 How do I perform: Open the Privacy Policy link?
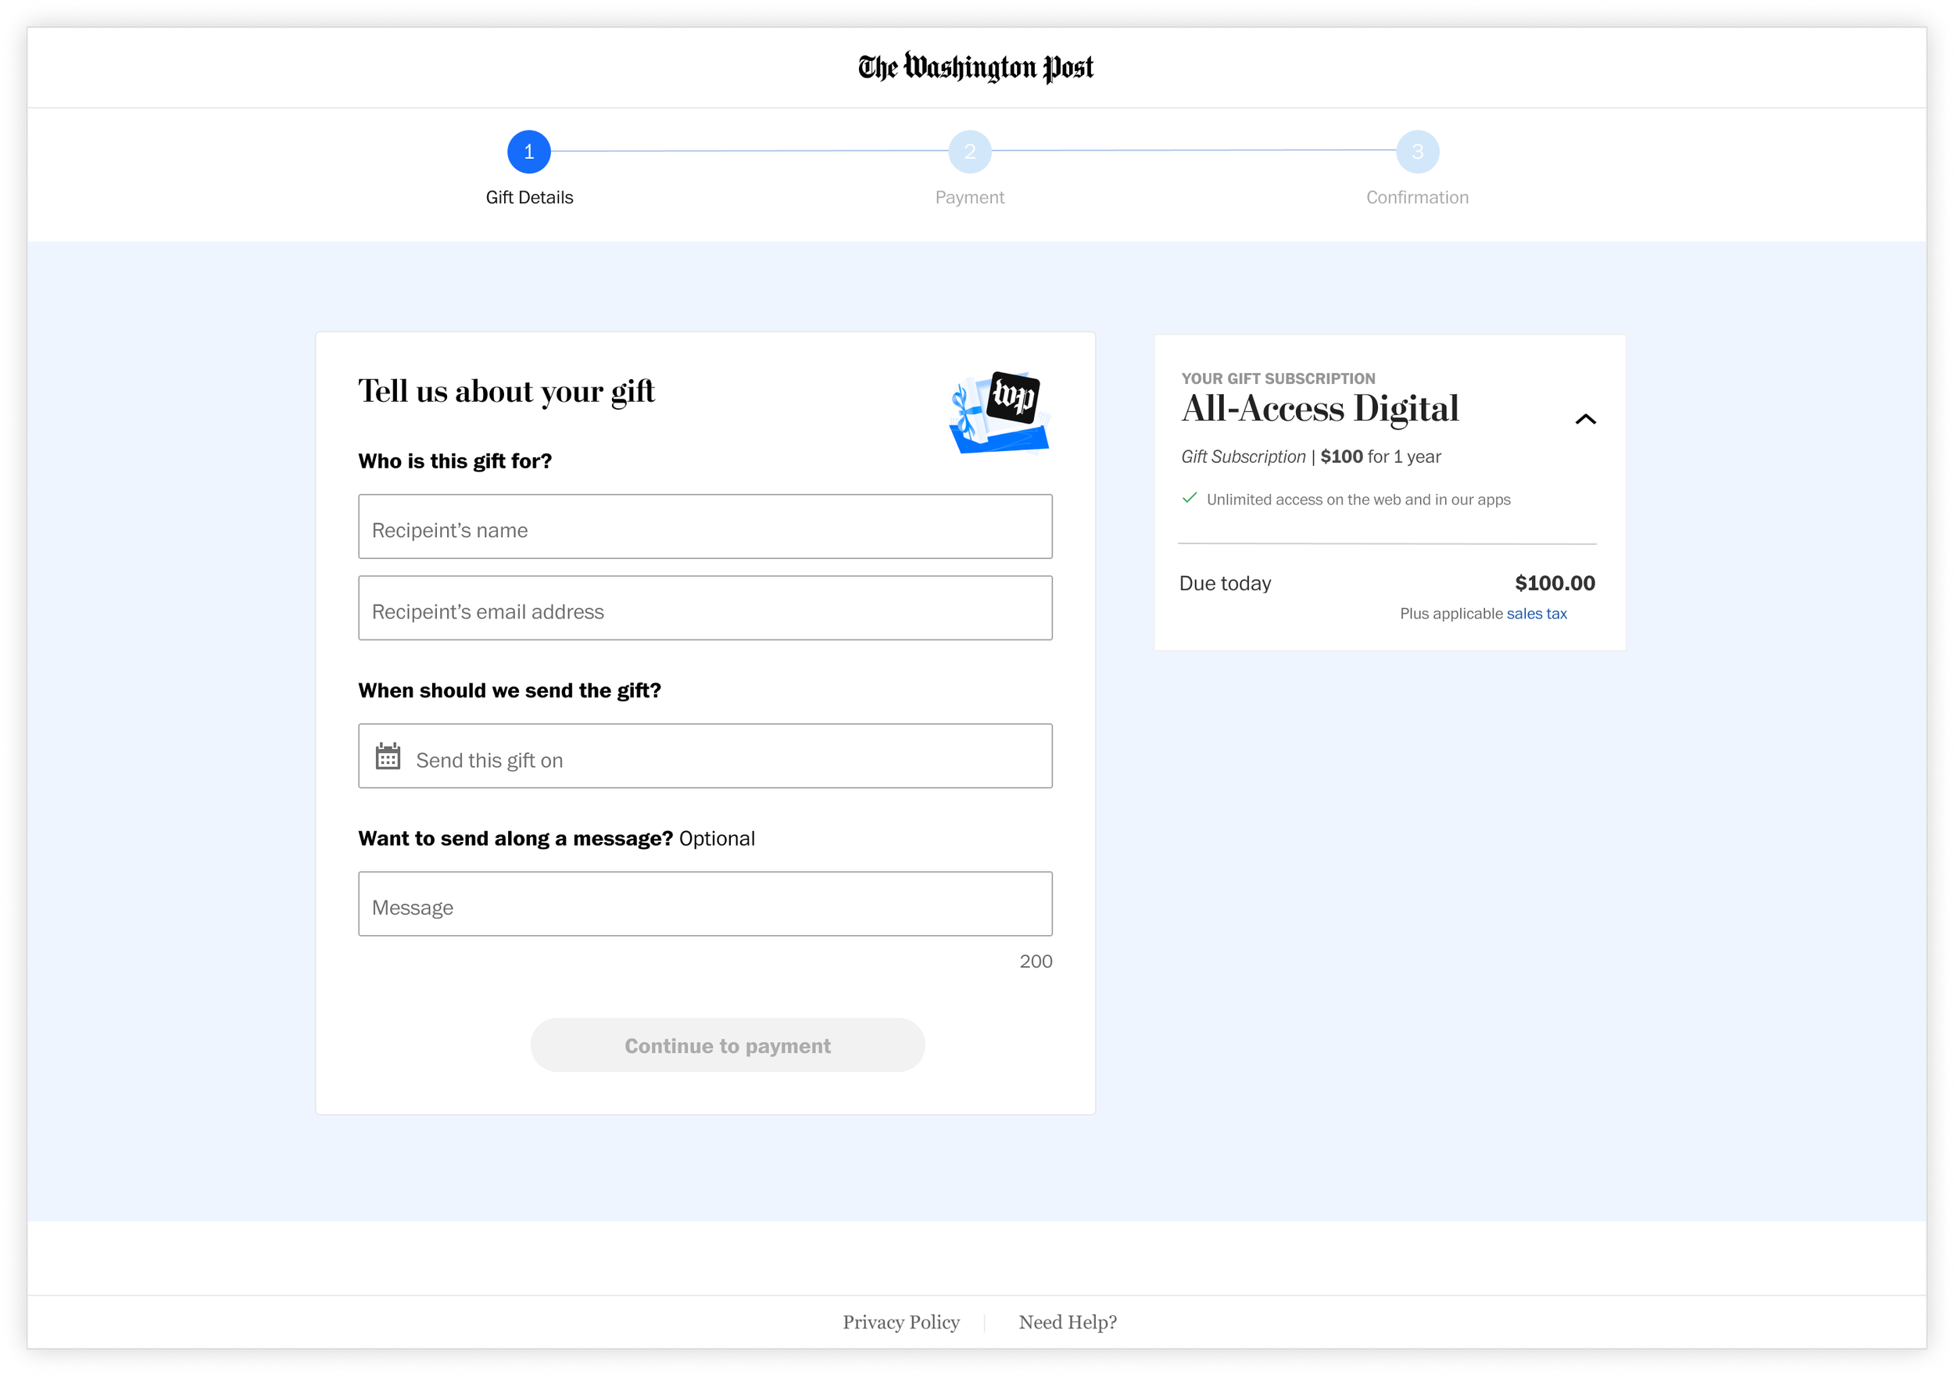coord(901,1322)
